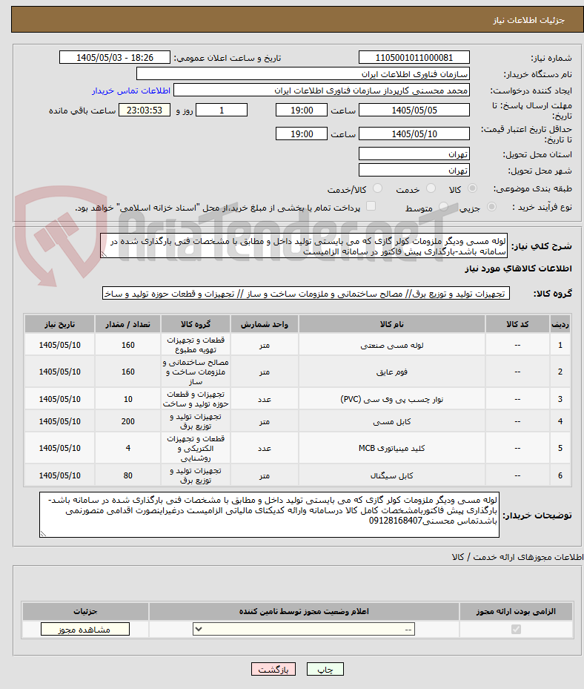Screen dimensions: 584x689
Task: Toggle the mandatory license checkbox
Action: [516, 629]
